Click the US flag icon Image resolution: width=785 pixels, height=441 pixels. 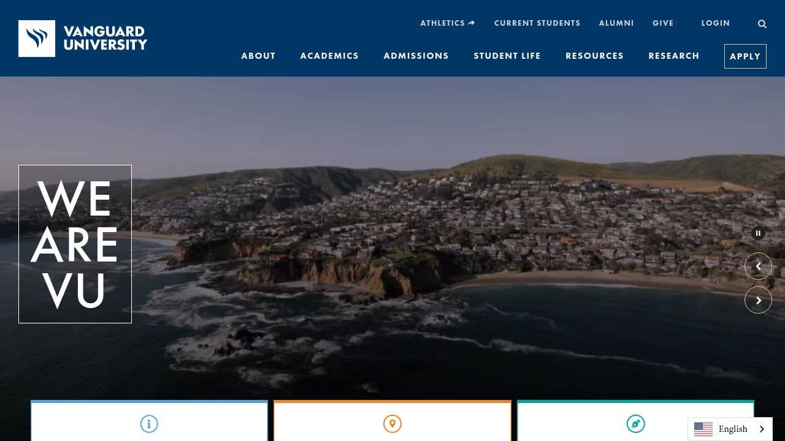tap(703, 429)
